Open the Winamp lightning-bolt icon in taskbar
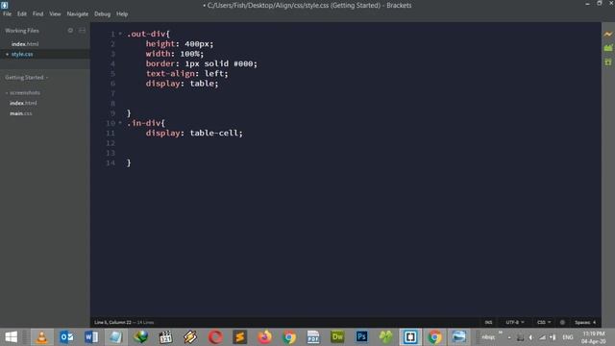Screen dimensions: 615x346 coord(190,337)
